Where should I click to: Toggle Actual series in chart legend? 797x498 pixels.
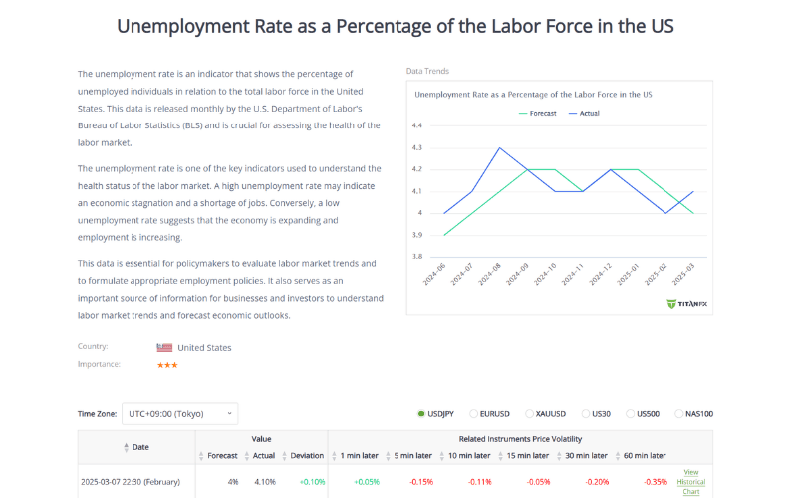pyautogui.click(x=583, y=114)
